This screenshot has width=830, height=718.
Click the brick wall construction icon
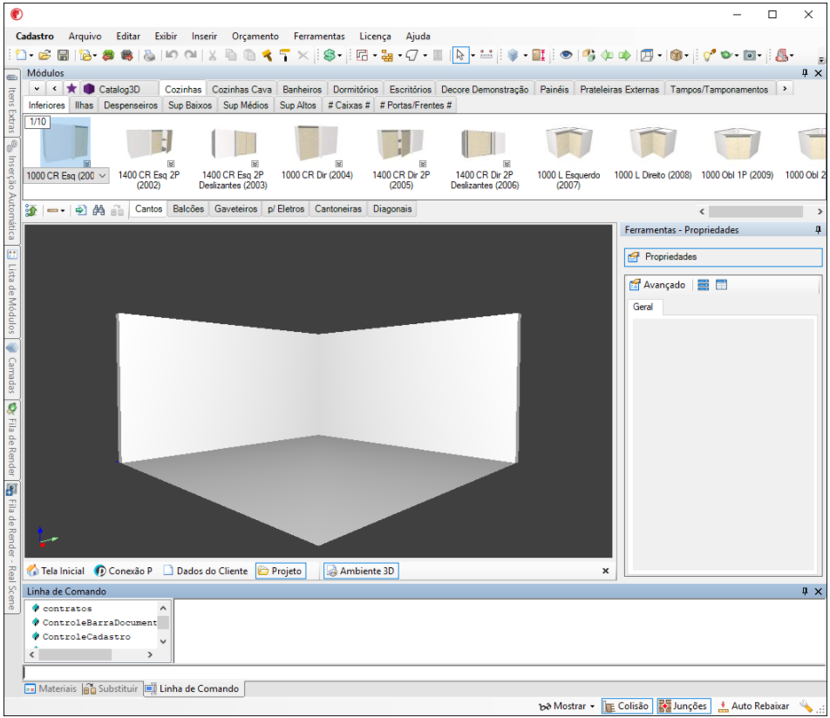(387, 55)
